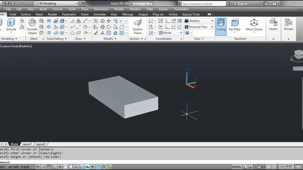Open the Groups panel button

pos(288,24)
